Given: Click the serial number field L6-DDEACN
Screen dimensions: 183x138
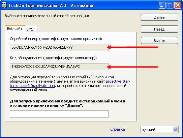Looking at the screenshot, I should tap(59, 47).
